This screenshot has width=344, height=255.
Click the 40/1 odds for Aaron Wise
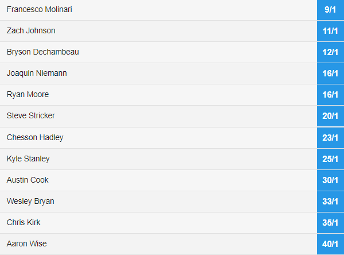330,244
